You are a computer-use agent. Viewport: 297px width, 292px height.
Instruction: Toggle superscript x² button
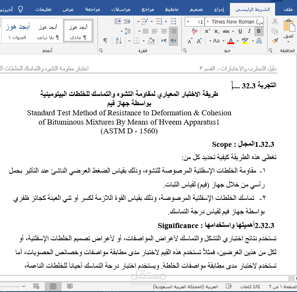click(208, 31)
